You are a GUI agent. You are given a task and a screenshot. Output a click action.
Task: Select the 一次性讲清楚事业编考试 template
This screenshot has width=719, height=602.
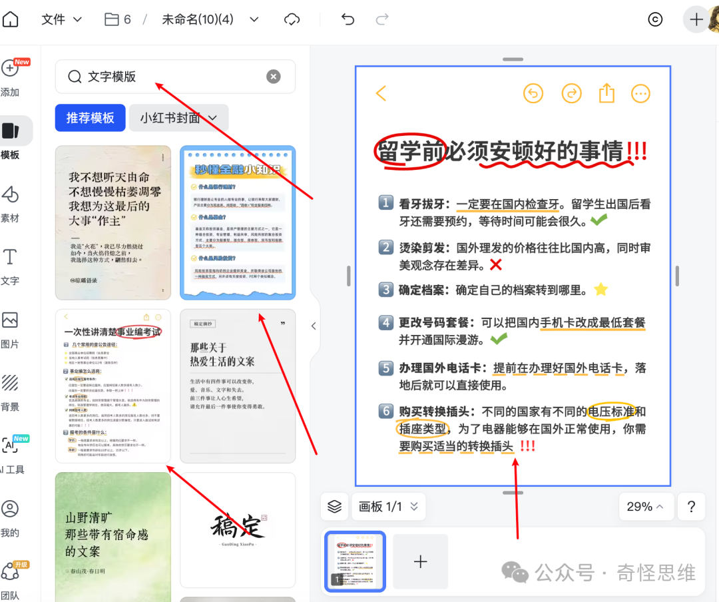(x=113, y=386)
